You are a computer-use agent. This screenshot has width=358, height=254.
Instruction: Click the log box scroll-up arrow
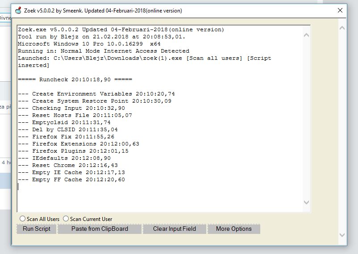pos(306,35)
